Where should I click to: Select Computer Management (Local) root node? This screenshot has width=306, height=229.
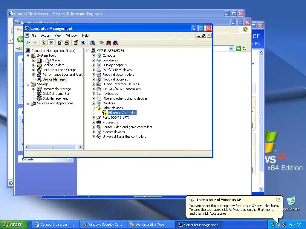(x=53, y=51)
